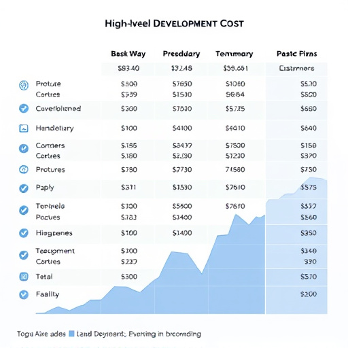Click the round icon beside Cavefblitned
The image size is (348, 348).
click(x=24, y=108)
